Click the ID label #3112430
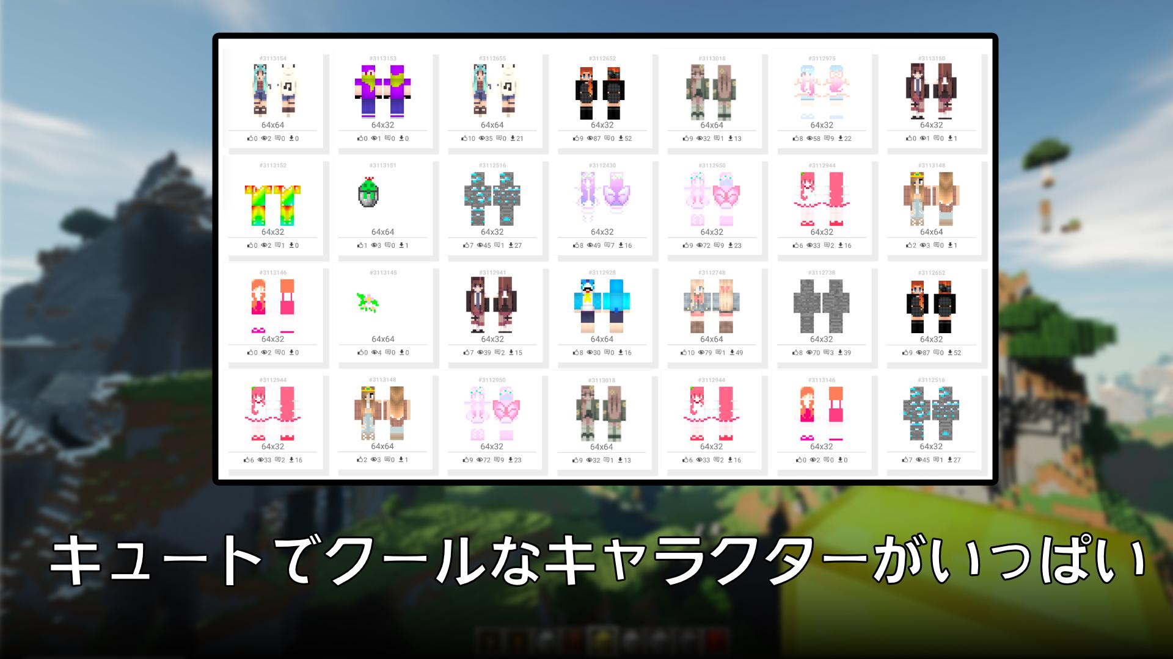Image resolution: width=1173 pixels, height=659 pixels. click(602, 165)
